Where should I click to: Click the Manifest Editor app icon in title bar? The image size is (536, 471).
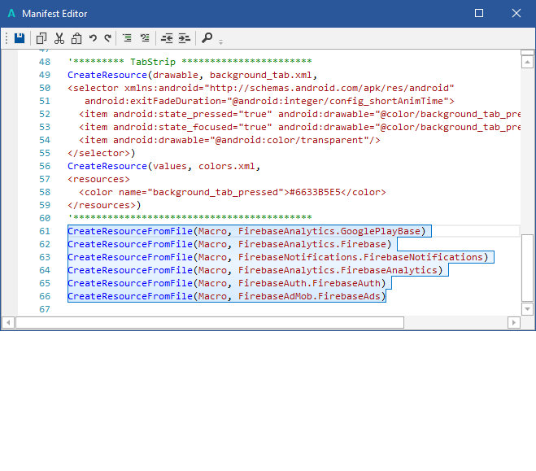pos(11,13)
